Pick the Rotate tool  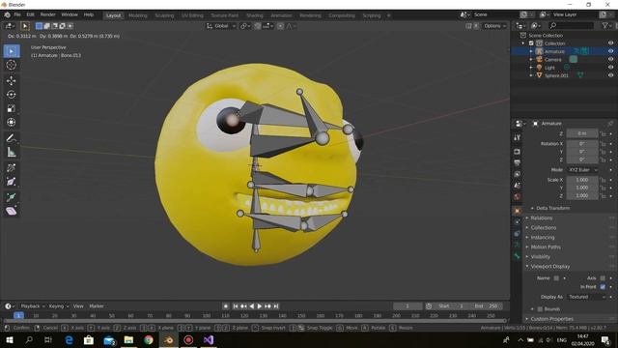point(12,95)
